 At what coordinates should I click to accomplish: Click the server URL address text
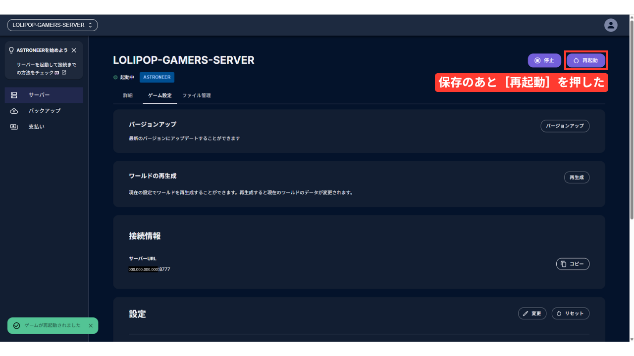(149, 269)
